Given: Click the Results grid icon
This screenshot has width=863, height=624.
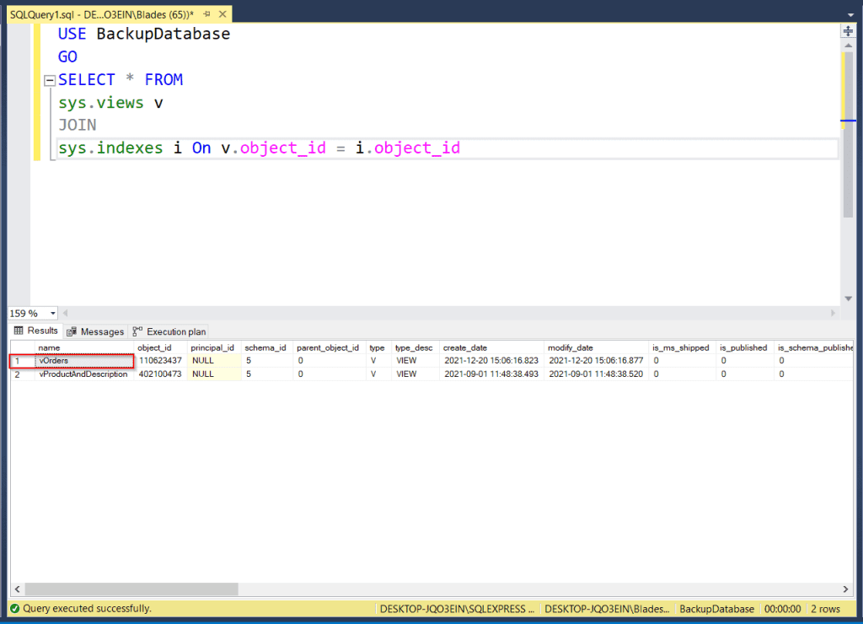Looking at the screenshot, I should click(x=19, y=331).
